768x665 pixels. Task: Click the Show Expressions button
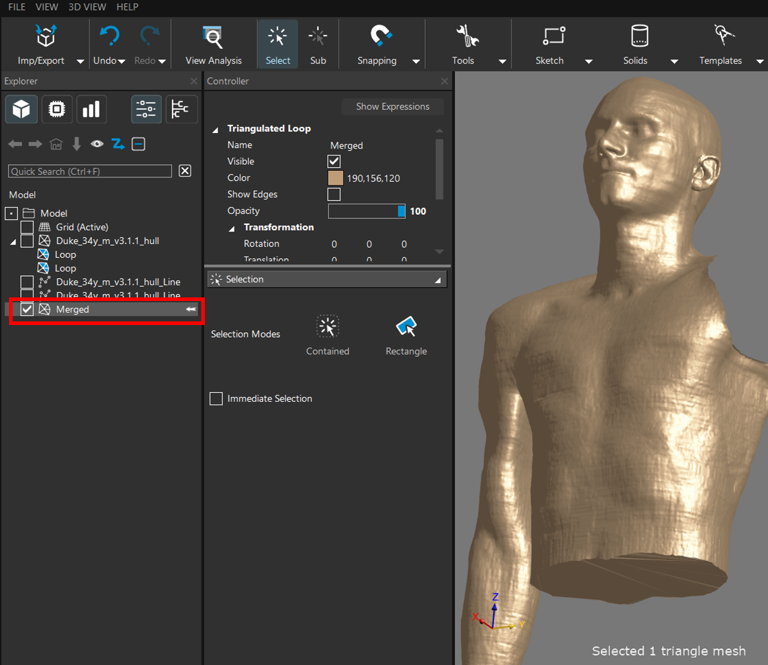pyautogui.click(x=392, y=107)
